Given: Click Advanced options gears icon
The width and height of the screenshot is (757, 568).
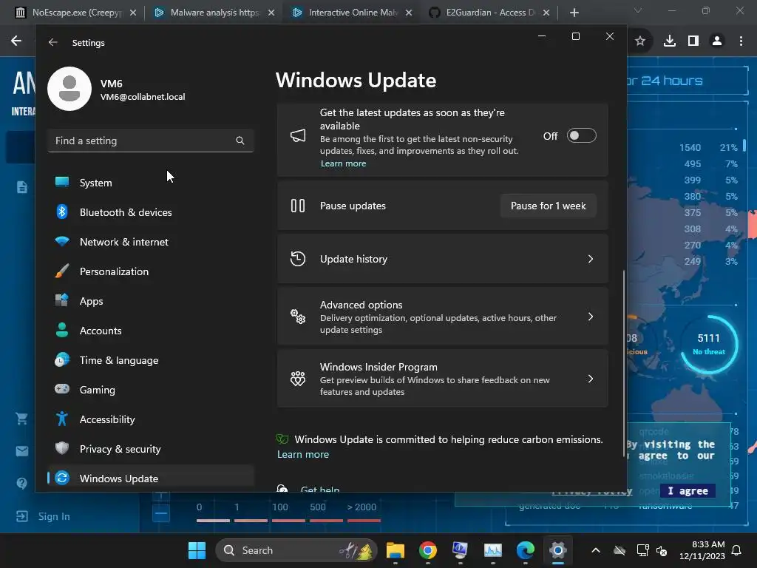Looking at the screenshot, I should click(x=298, y=317).
